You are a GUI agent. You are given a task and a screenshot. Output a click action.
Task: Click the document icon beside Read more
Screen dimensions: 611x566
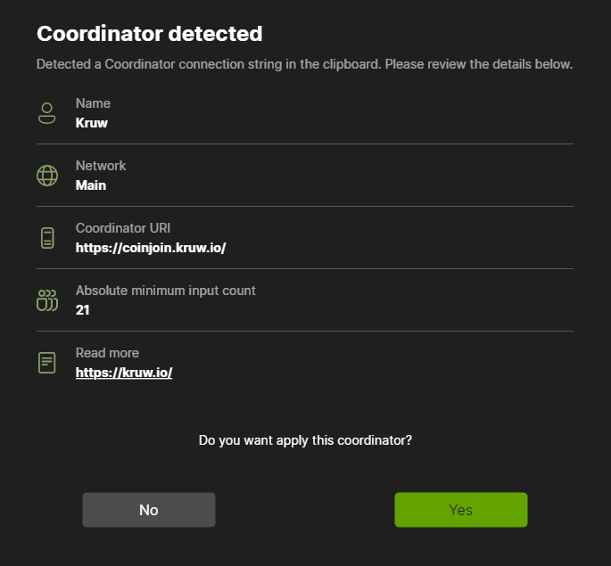(x=46, y=363)
